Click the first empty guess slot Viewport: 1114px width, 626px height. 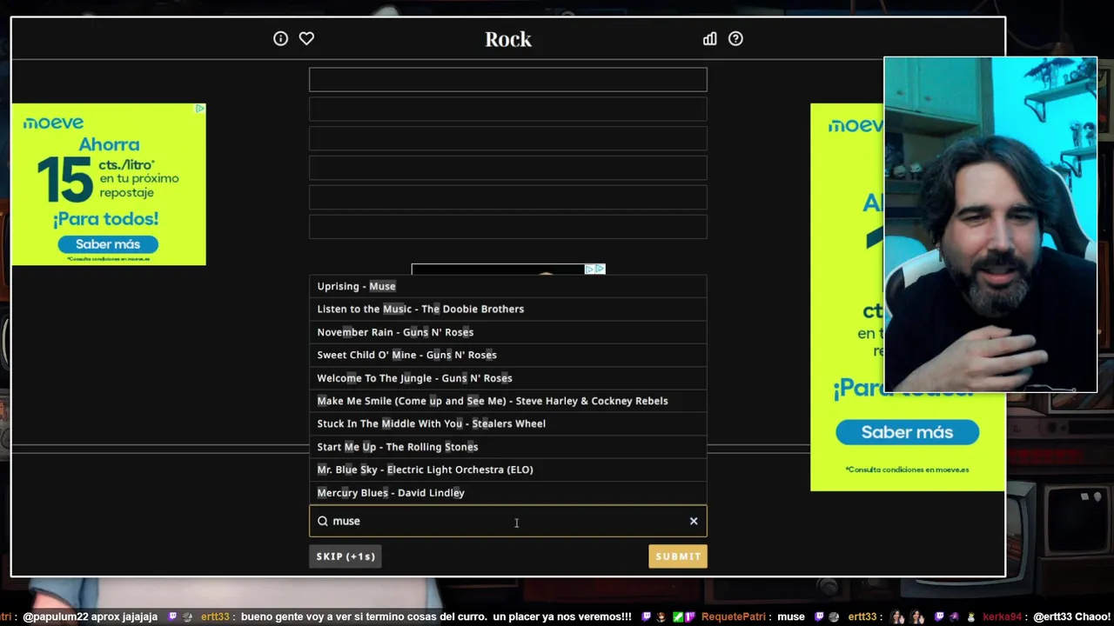point(508,79)
